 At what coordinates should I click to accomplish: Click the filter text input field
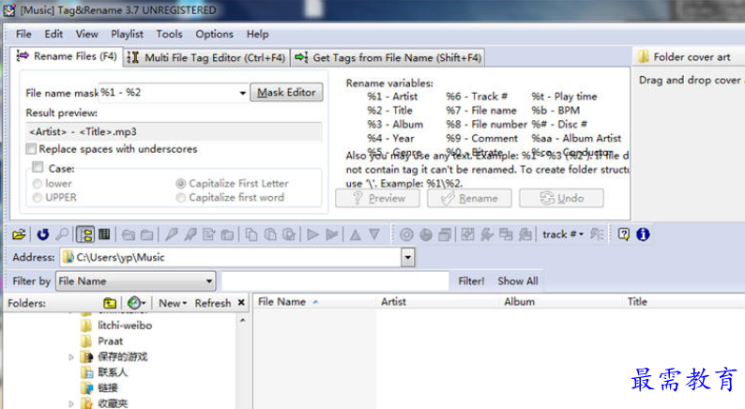pos(335,280)
